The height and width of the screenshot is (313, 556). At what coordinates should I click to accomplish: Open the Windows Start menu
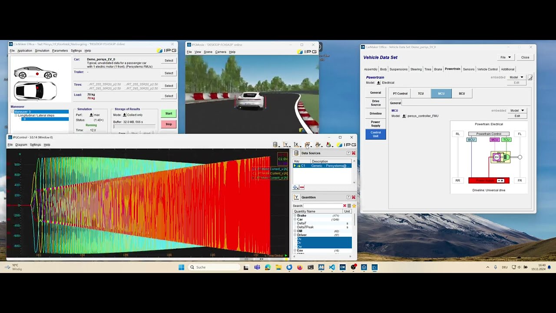pos(181,267)
